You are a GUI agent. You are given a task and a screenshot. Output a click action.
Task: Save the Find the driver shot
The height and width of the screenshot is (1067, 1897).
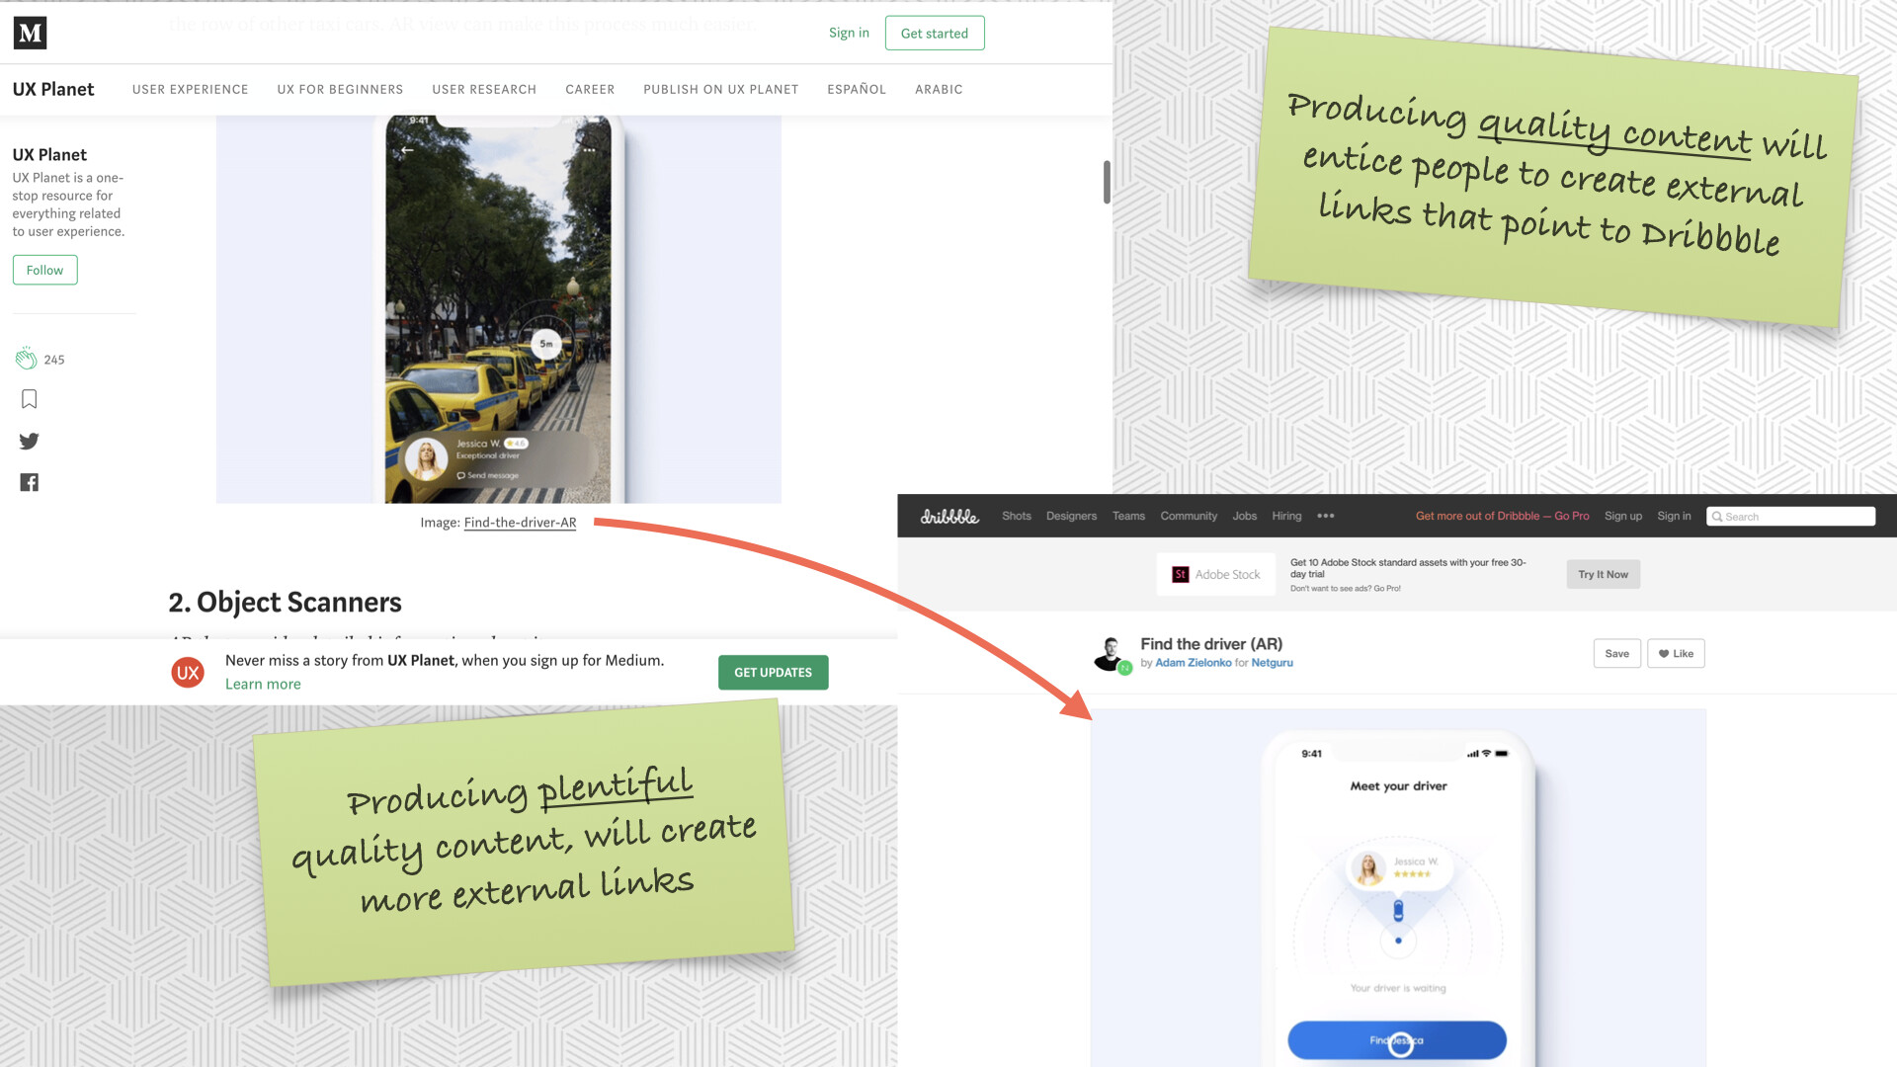coord(1616,653)
